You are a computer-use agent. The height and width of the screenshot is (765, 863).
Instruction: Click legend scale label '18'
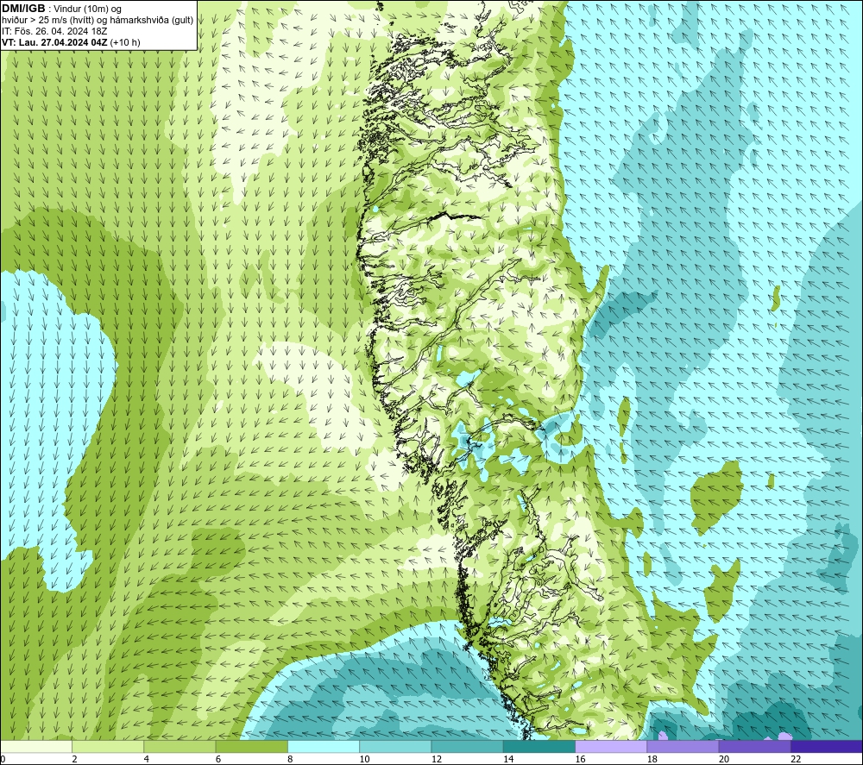pyautogui.click(x=652, y=760)
